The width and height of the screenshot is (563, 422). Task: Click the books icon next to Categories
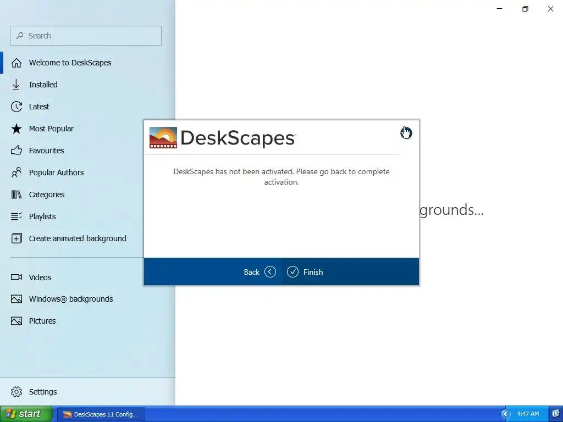click(16, 195)
